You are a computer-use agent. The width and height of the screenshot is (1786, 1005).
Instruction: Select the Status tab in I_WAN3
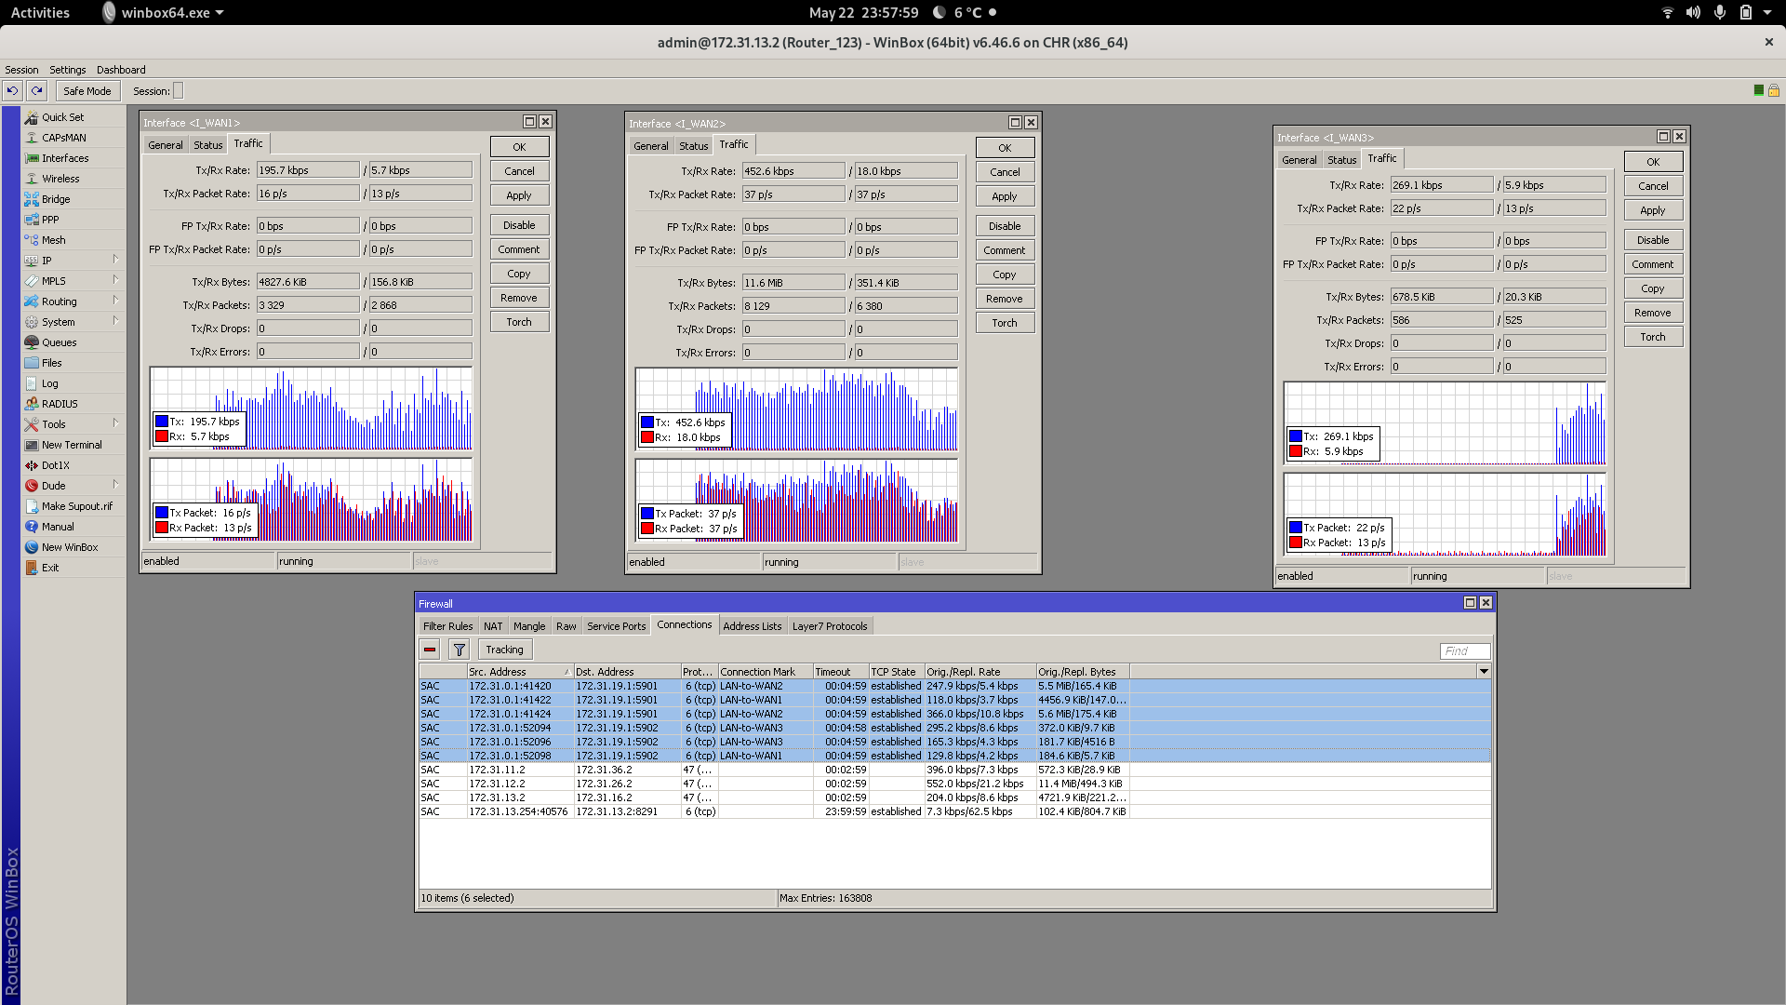[1341, 160]
